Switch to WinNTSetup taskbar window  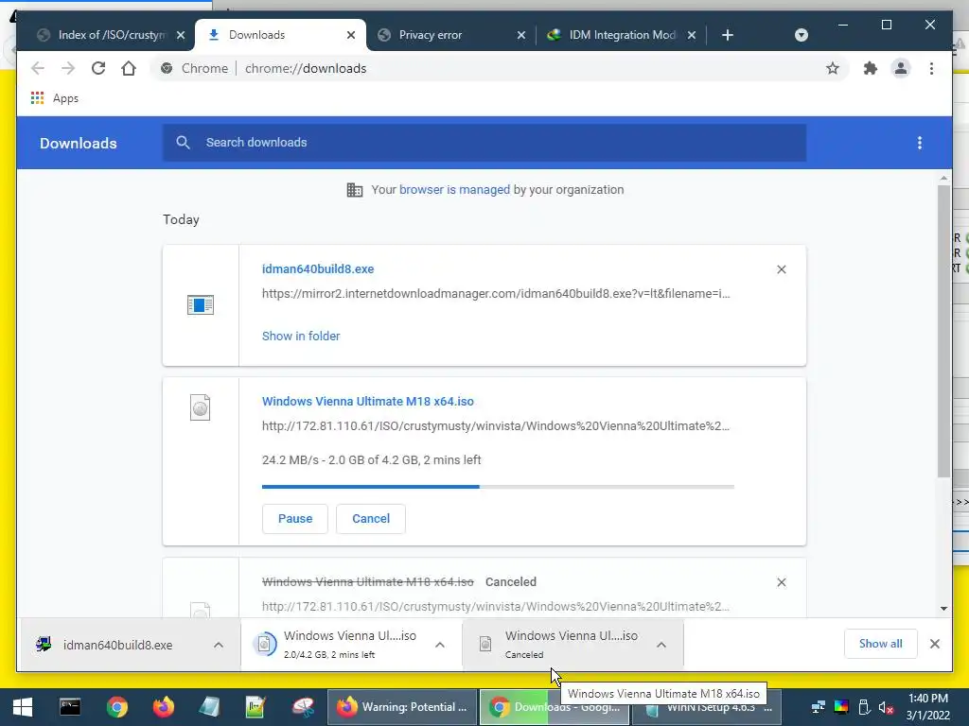[706, 707]
